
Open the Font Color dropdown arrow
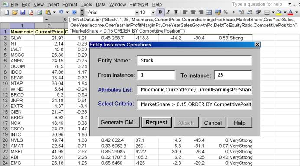click(x=297, y=13)
